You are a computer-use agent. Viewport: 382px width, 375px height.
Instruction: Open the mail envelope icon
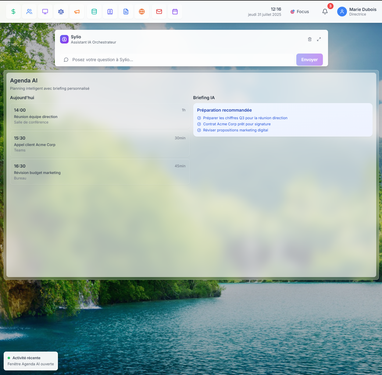[x=159, y=12]
